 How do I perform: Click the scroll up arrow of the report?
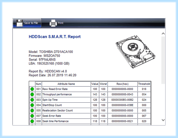[x=163, y=34]
